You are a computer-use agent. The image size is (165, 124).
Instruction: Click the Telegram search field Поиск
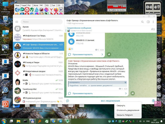[x=42, y=22]
